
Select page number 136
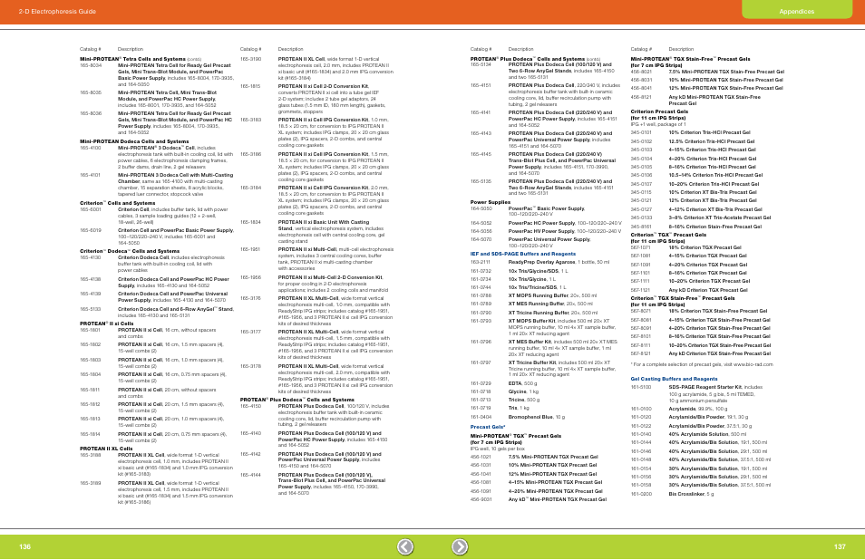pos(24,546)
